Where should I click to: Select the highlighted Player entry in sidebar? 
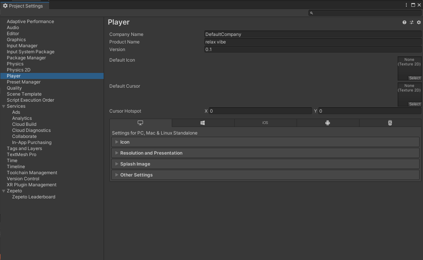tap(52, 76)
